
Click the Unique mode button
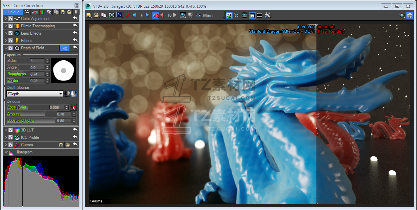[x=13, y=12]
